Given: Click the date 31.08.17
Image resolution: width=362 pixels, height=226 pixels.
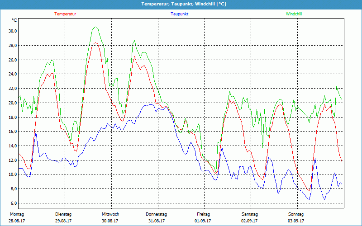Looking at the screenshot, I should [x=156, y=221].
